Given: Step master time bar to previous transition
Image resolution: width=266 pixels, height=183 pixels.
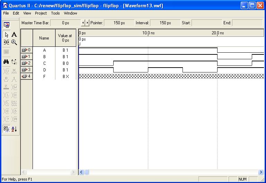Looking at the screenshot, I should pos(83,23).
